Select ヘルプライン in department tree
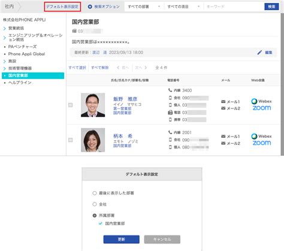 20,83
